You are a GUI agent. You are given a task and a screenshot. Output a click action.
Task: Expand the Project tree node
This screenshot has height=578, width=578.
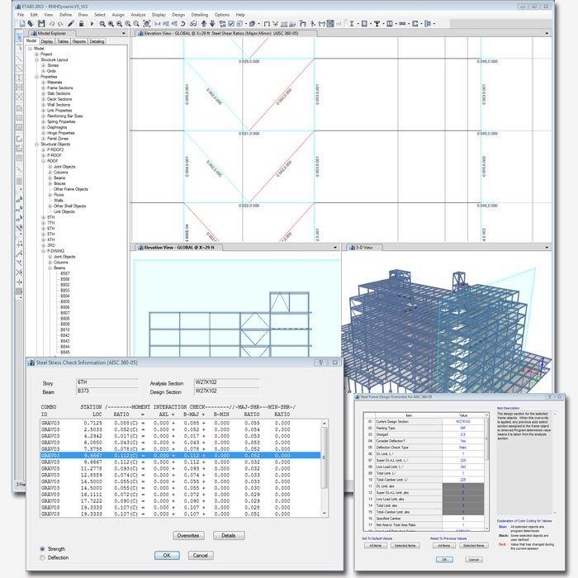pyautogui.click(x=36, y=54)
